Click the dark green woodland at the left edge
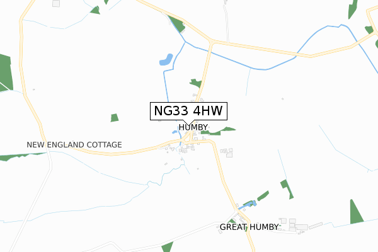 [6, 72]
